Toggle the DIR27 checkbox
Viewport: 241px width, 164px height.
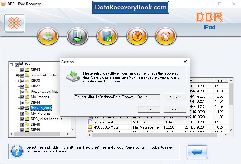point(22,86)
